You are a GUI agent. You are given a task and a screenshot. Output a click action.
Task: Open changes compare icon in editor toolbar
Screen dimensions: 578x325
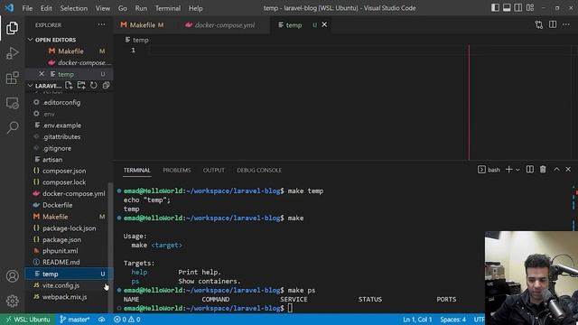[x=539, y=24]
